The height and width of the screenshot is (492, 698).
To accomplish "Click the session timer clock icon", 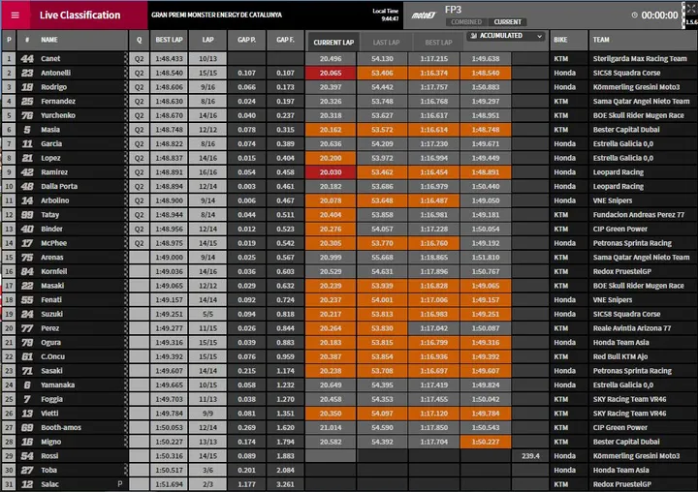I will [x=634, y=15].
